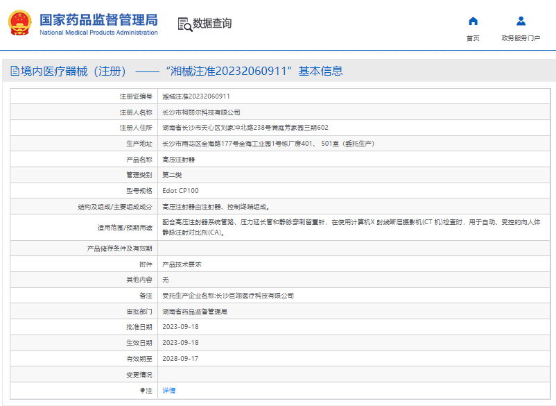Select registration number 湘械注准20232060911 cell
Viewport: 556px width, 406px height.
(x=196, y=96)
